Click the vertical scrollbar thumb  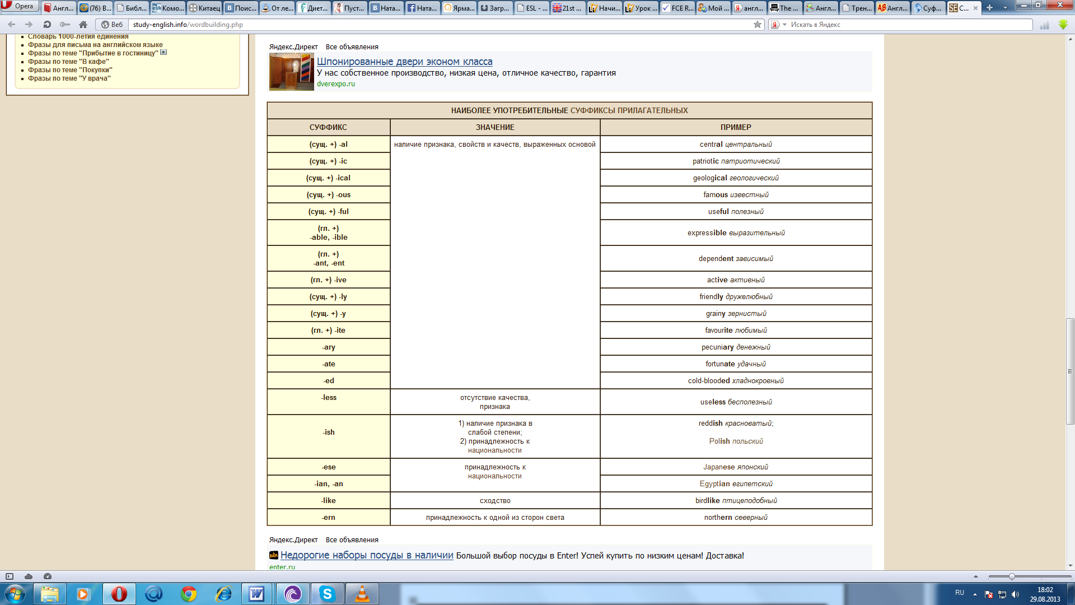[1070, 371]
